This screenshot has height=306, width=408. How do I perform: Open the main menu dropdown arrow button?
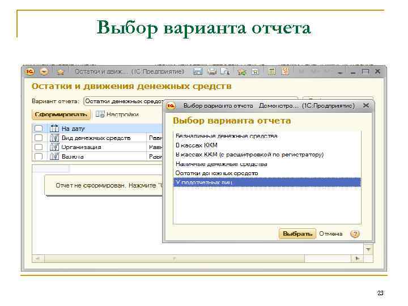44,71
